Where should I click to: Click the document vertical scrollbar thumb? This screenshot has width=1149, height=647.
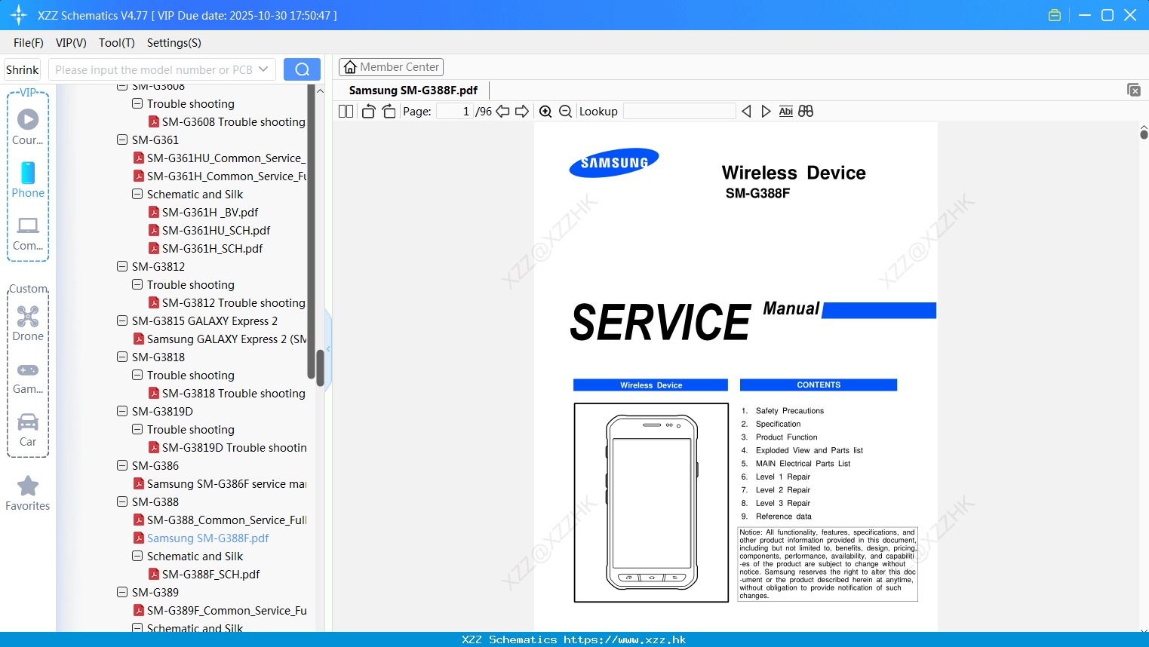click(x=1144, y=134)
